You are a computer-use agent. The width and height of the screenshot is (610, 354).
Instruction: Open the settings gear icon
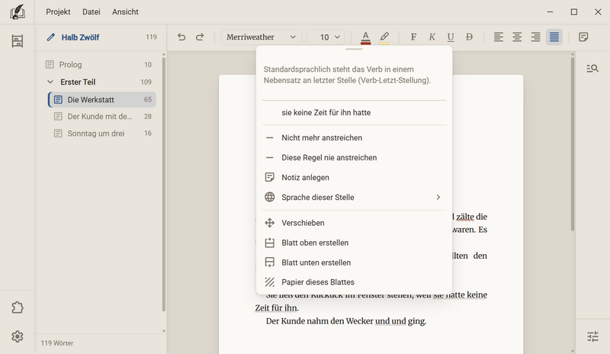coord(17,336)
